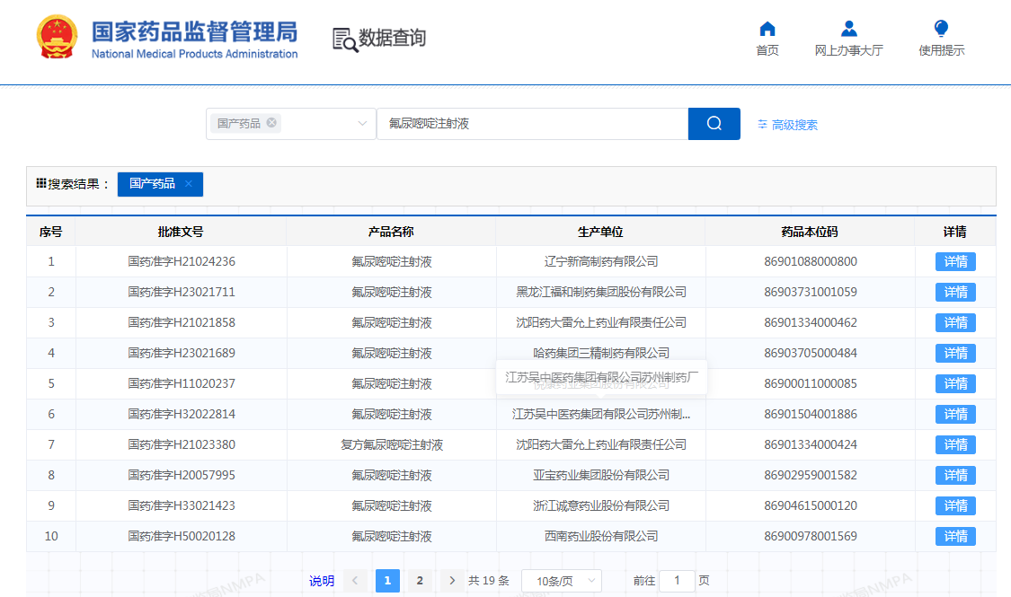The width and height of the screenshot is (1011, 597).
Task: View 详情 for 辽宁新高制药有限公司
Action: tap(954, 262)
